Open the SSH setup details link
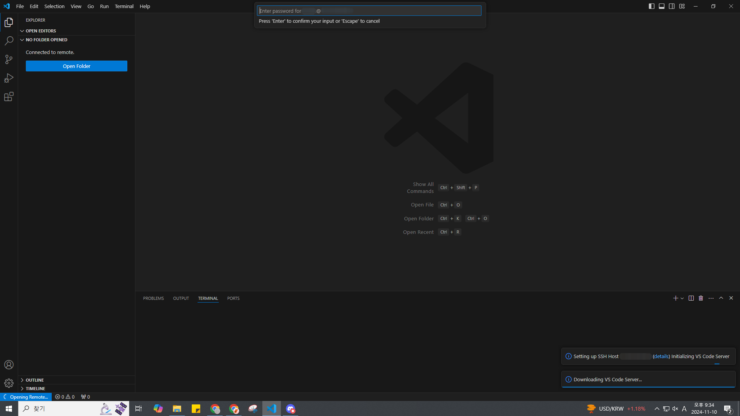740x416 pixels. (661, 356)
